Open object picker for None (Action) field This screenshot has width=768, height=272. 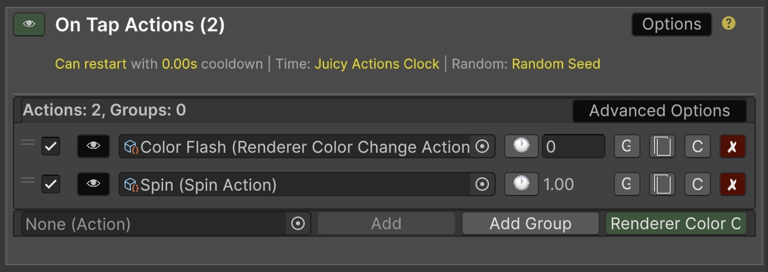298,223
